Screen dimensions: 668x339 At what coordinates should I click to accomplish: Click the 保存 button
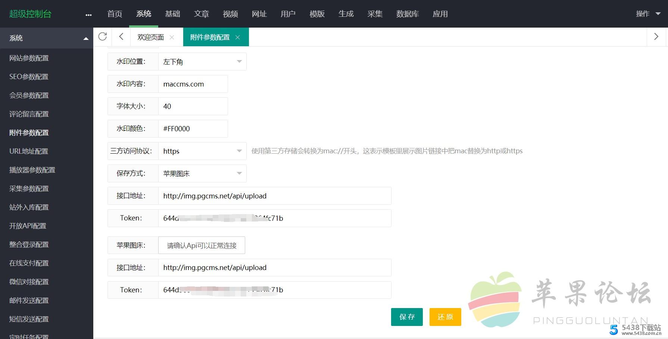coord(407,317)
